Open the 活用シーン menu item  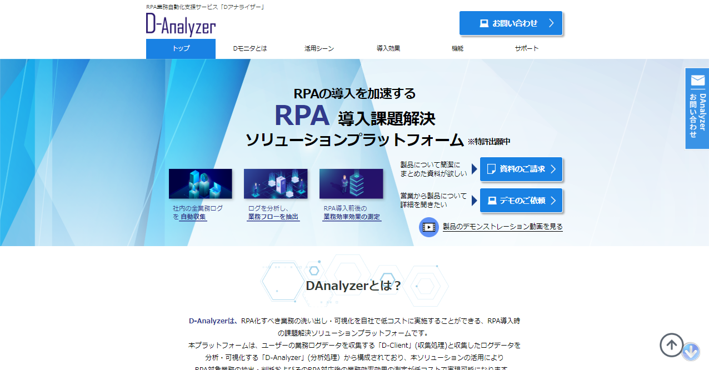(x=319, y=49)
